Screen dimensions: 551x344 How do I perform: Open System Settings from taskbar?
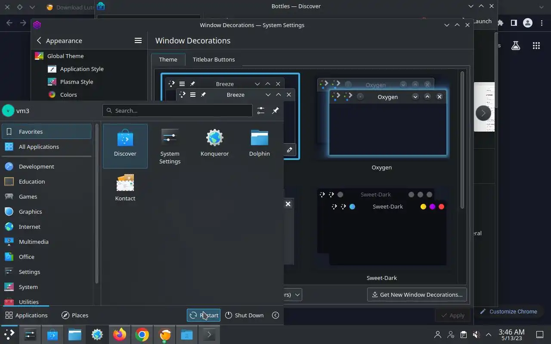coord(30,335)
